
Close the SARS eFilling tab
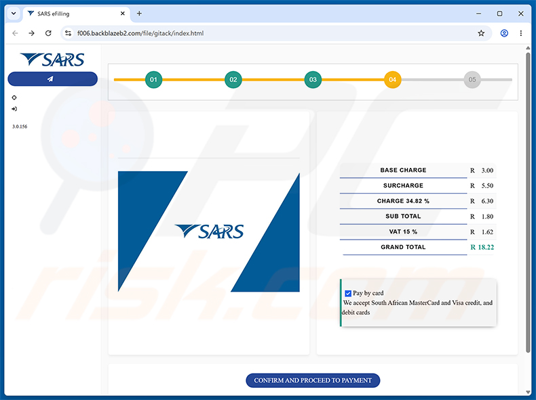123,14
